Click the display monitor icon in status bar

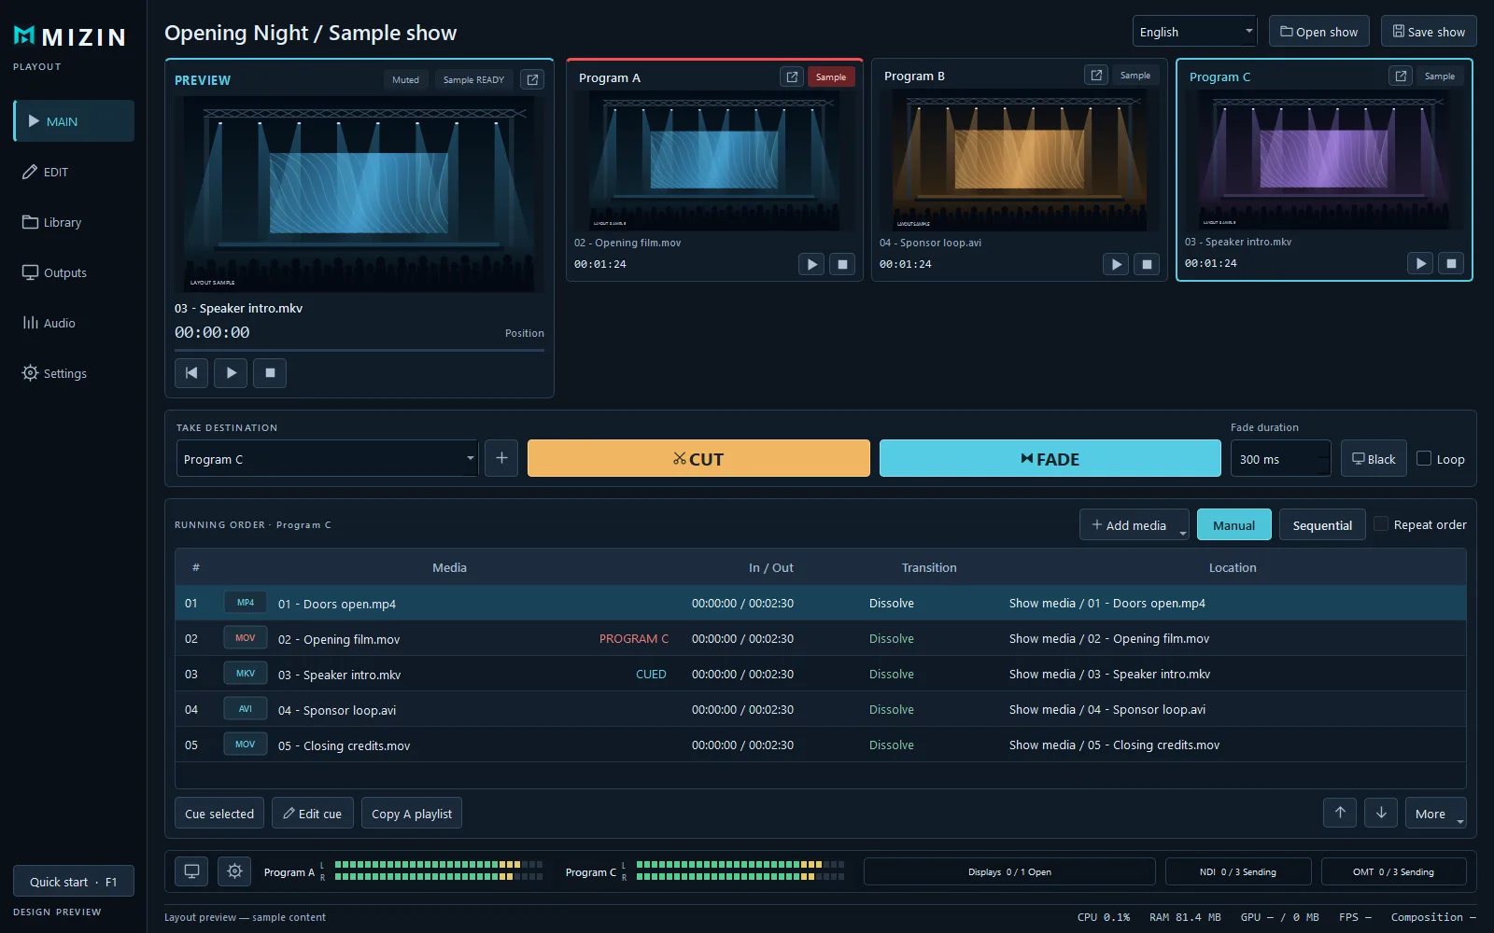coord(191,871)
